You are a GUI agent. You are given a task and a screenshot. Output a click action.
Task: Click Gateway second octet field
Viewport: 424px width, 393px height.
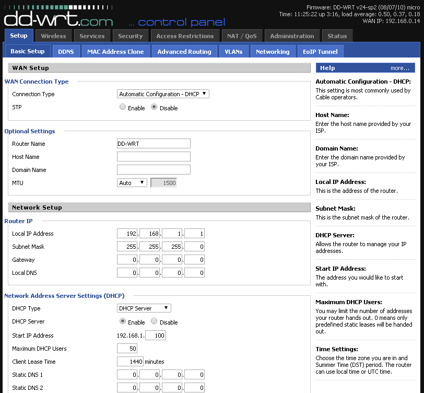(x=149, y=260)
